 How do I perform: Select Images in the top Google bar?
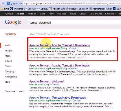32,14
